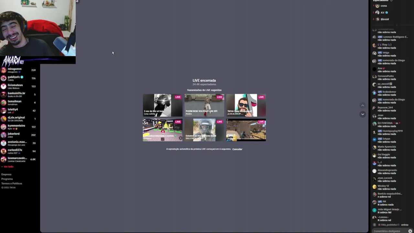This screenshot has height=233, width=414.
Task: Open kymmonteiro's live avatar
Action: pos(4,127)
